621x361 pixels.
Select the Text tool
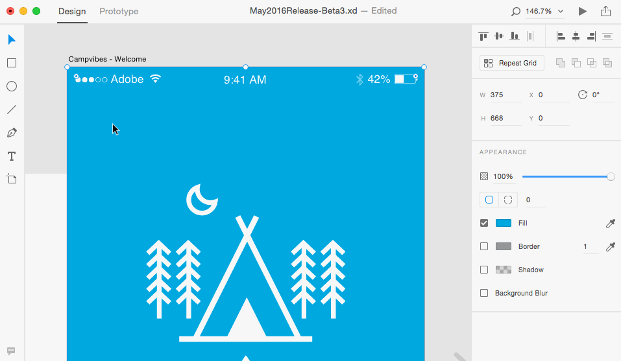pyautogui.click(x=12, y=156)
